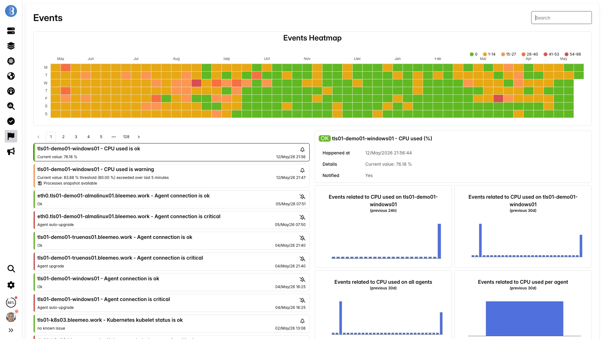The image size is (603, 339).
Task: Open the dashboard gauge sidebar icon
Action: (11, 91)
